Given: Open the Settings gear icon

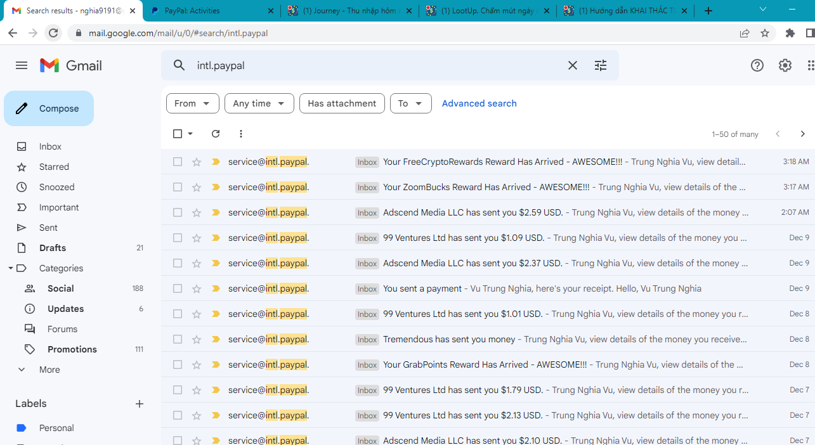Looking at the screenshot, I should 785,65.
